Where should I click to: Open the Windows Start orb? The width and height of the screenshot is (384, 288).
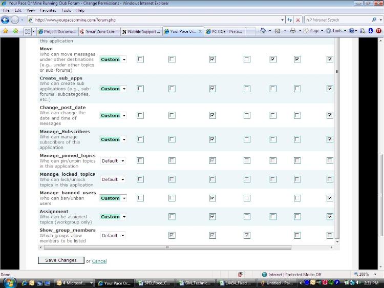(x=10, y=282)
